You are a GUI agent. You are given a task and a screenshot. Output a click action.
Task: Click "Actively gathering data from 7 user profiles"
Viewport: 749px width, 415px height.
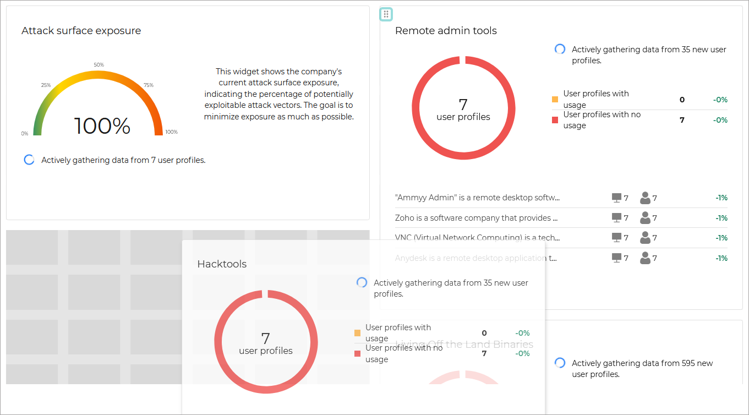pyautogui.click(x=123, y=160)
